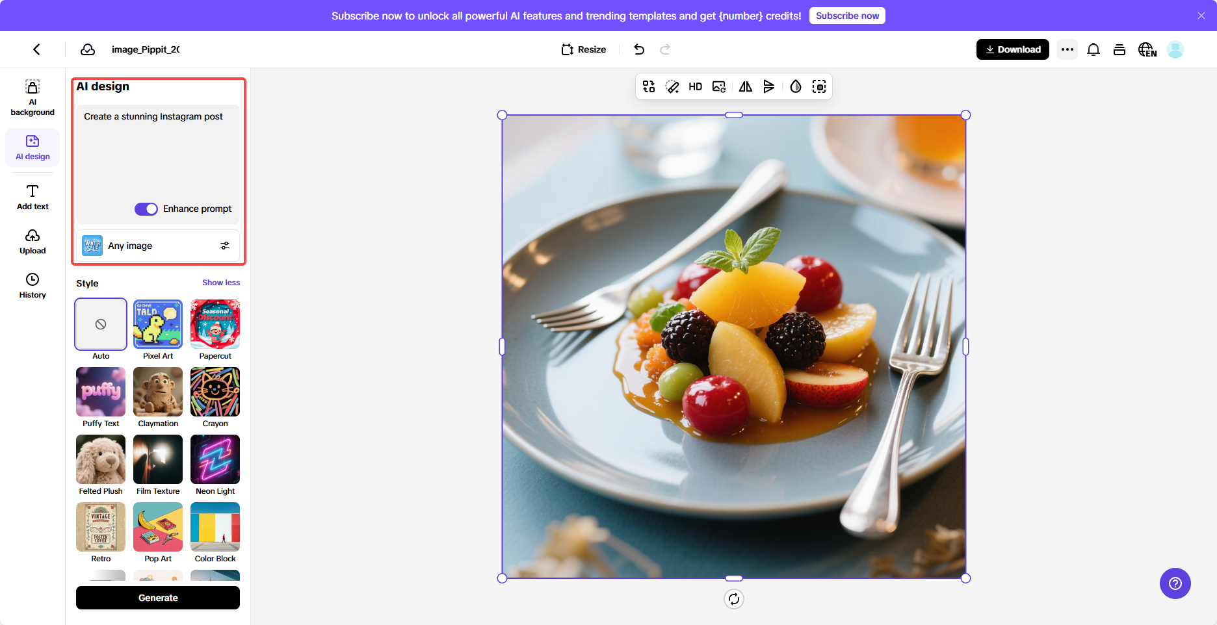Open the AI background panel
The image size is (1217, 625).
coord(33,98)
